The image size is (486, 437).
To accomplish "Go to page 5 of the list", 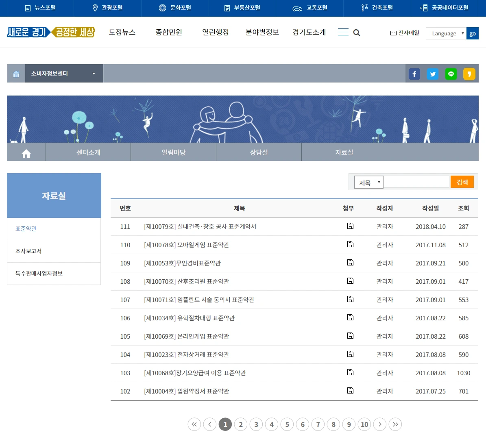I will coord(287,424).
